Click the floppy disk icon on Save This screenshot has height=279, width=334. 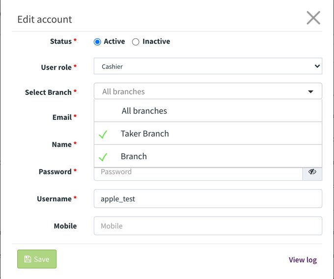[28, 259]
